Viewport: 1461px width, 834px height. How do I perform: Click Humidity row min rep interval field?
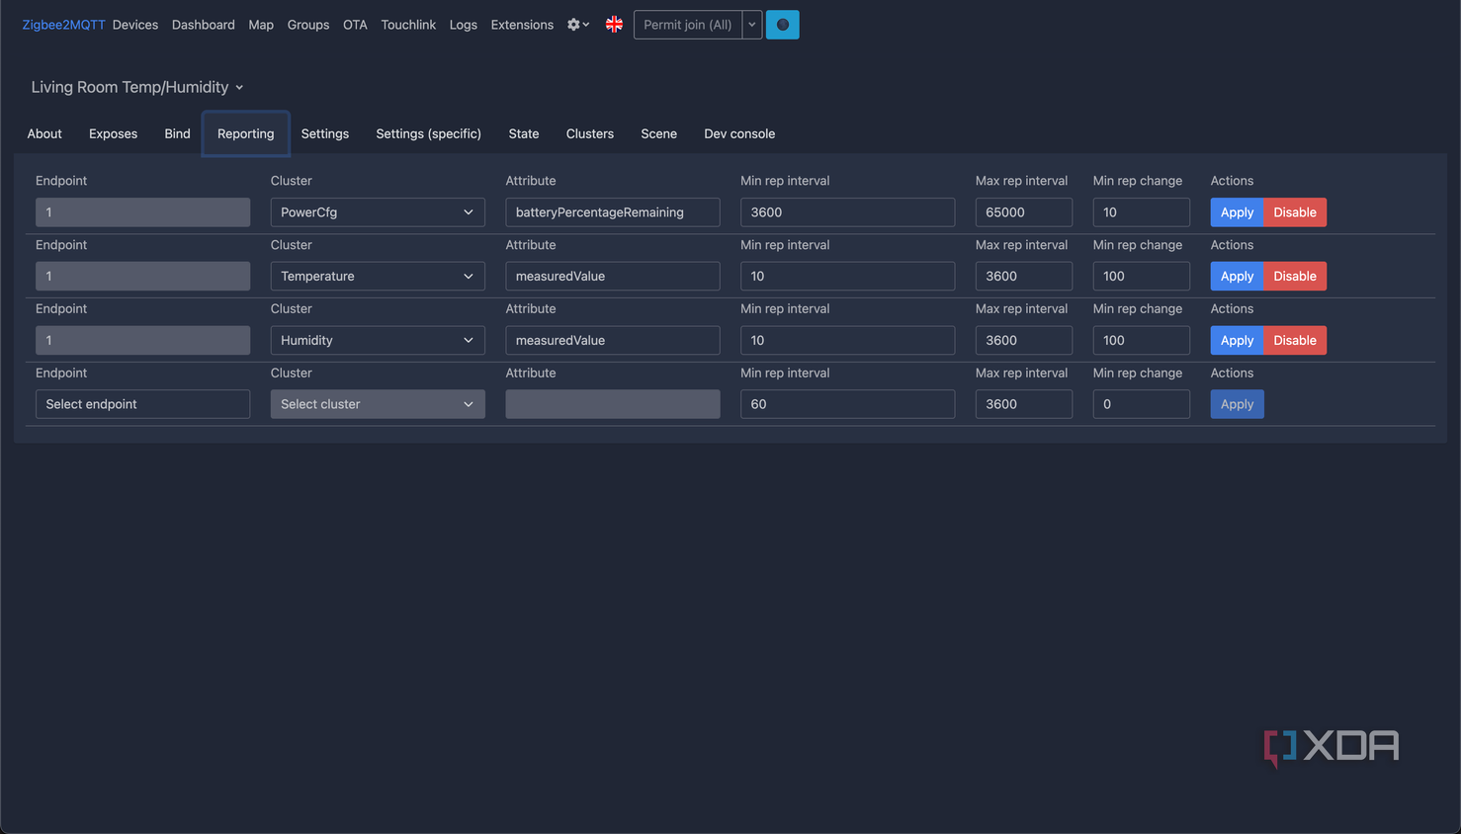[848, 340]
